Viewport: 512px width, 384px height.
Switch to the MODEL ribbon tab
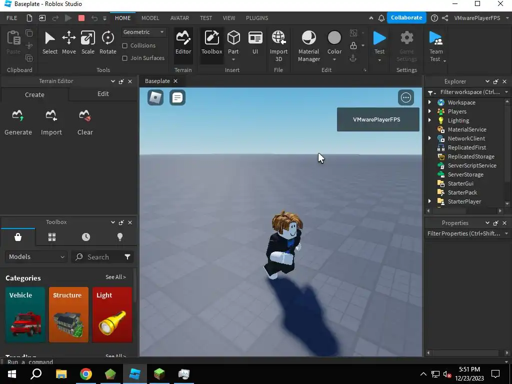150,18
